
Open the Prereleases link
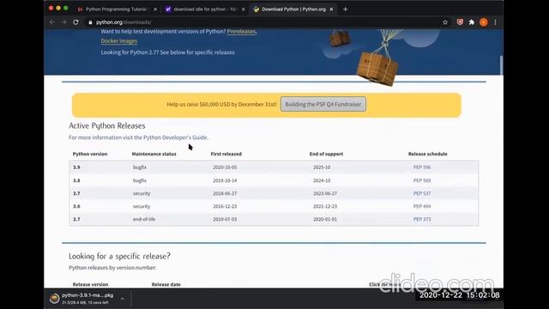click(241, 32)
